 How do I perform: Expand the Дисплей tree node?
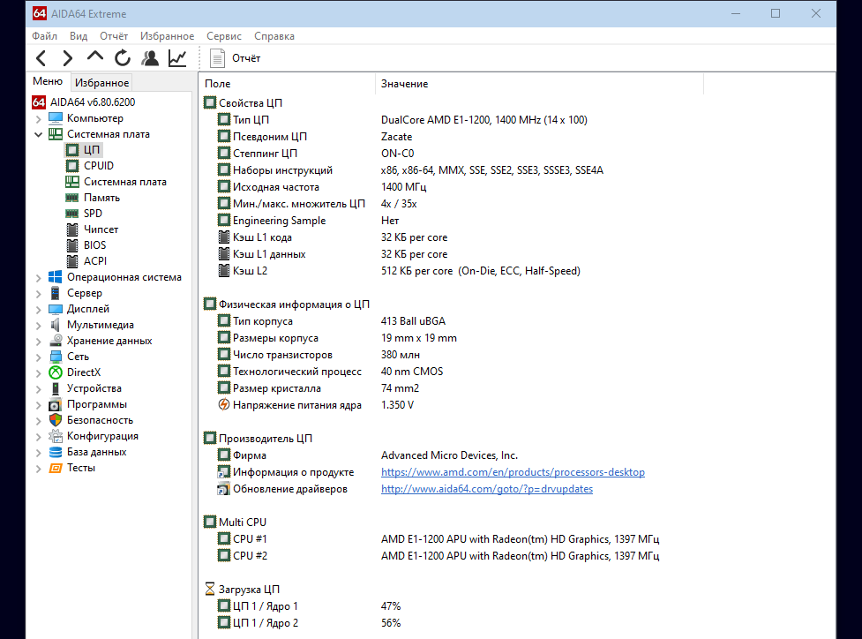(39, 310)
